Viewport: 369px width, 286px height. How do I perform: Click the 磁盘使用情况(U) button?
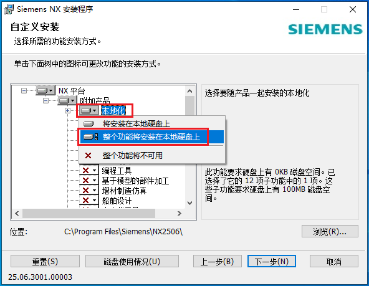coord(132,261)
